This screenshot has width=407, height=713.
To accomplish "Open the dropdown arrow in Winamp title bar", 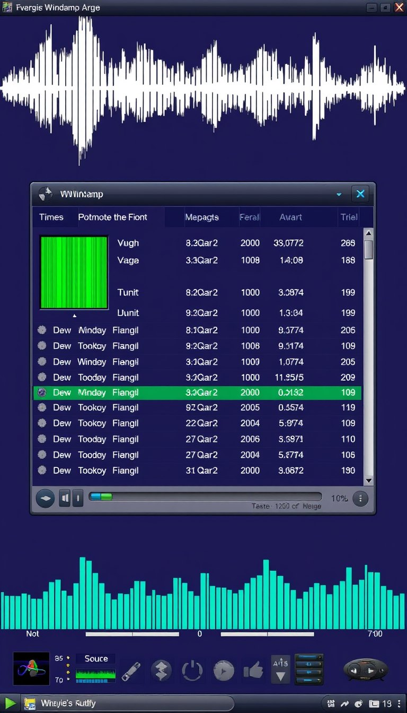I will coord(339,194).
